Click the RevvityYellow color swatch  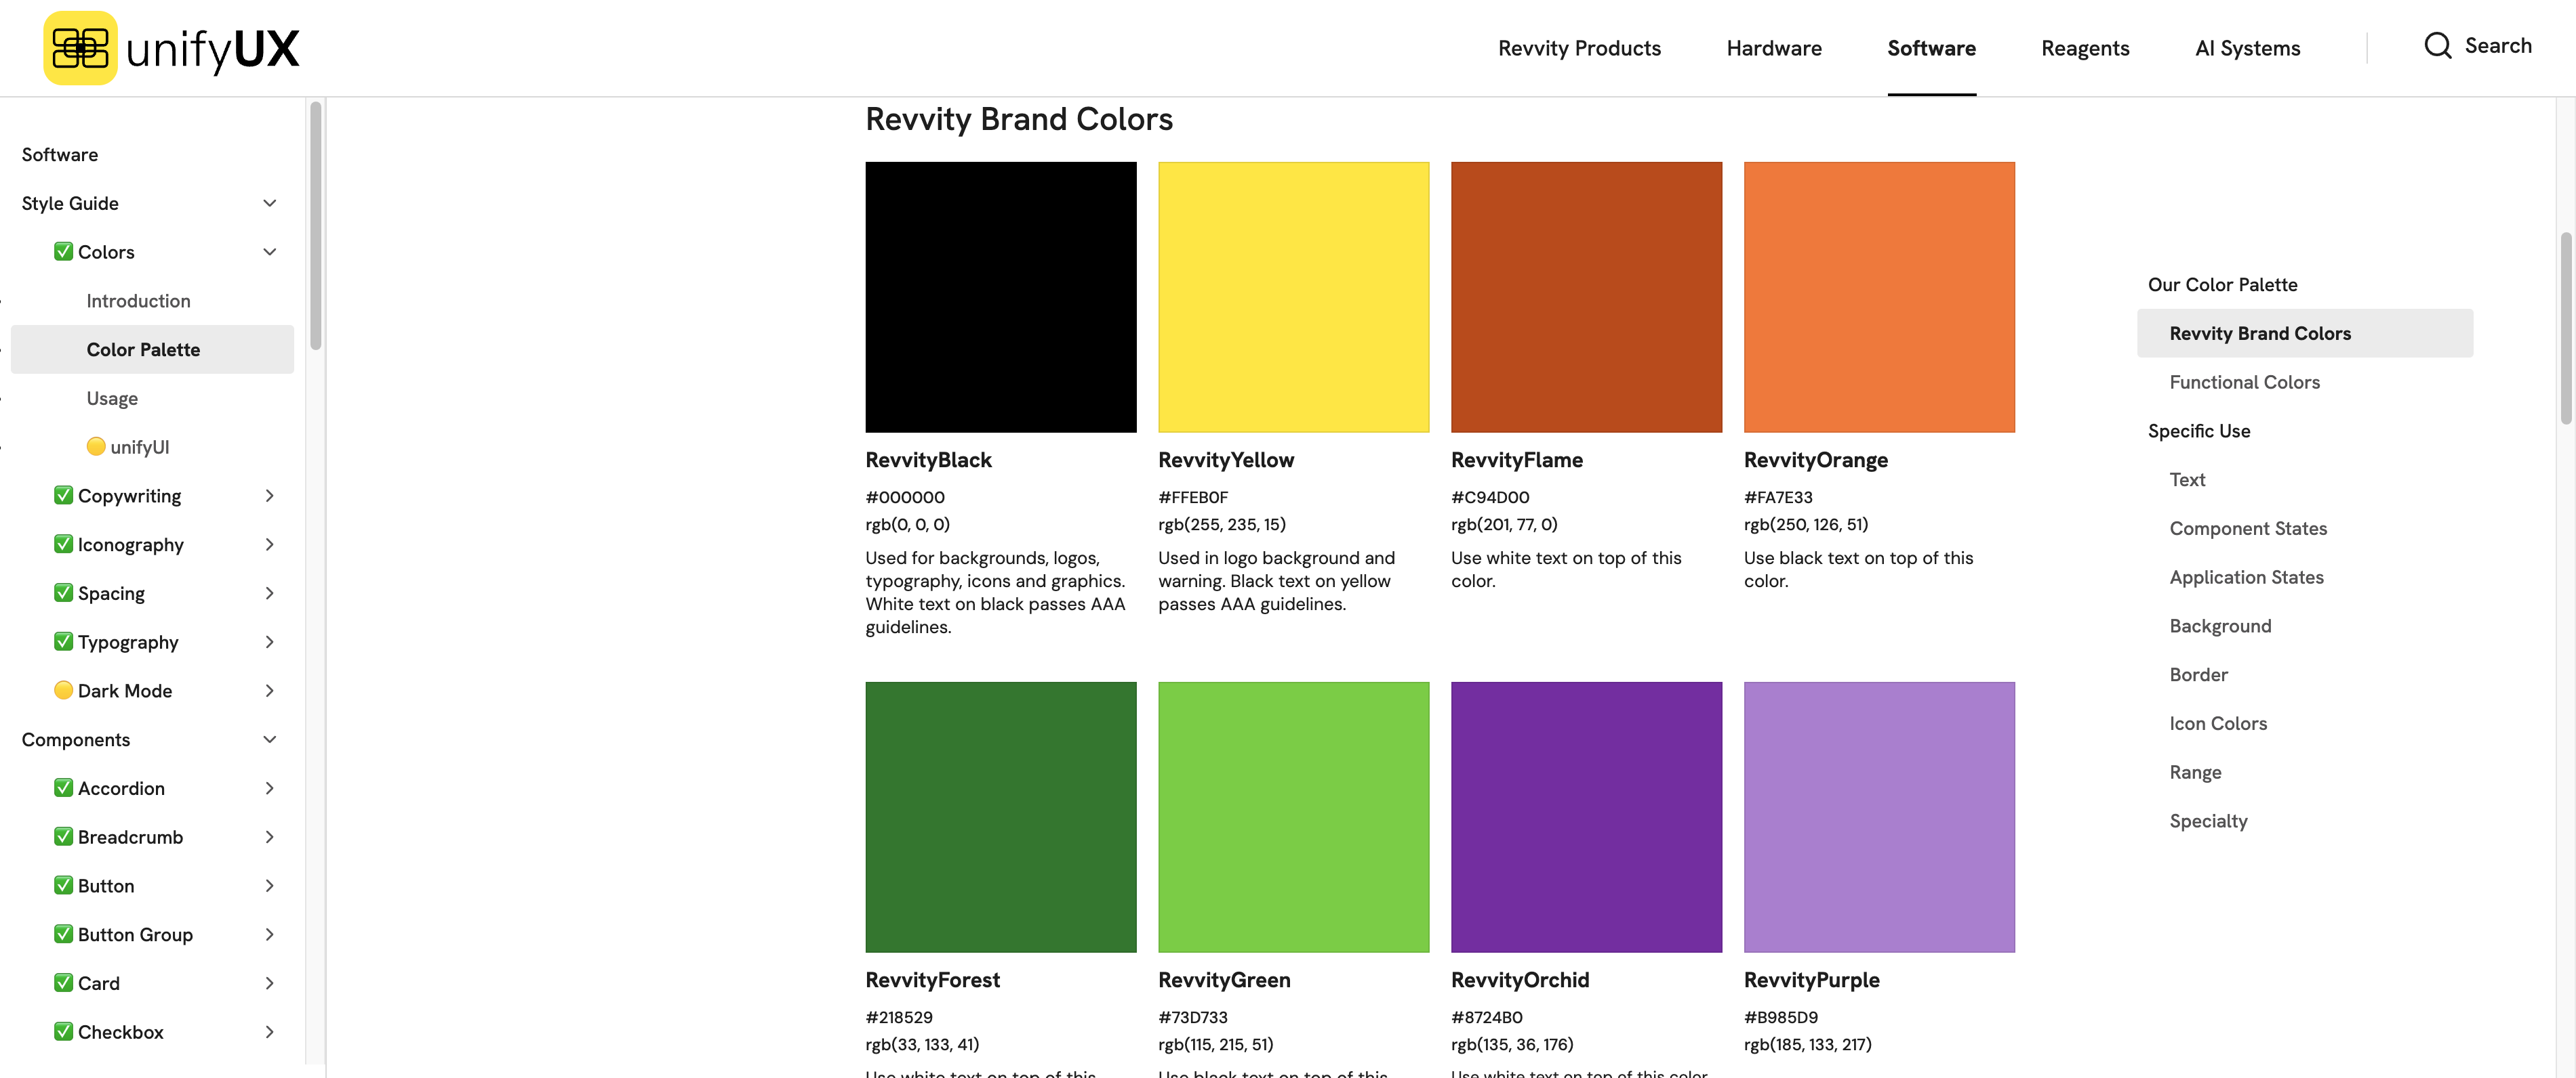(x=1293, y=297)
